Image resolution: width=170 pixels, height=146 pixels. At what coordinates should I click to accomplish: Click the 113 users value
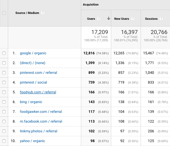pos(92,121)
